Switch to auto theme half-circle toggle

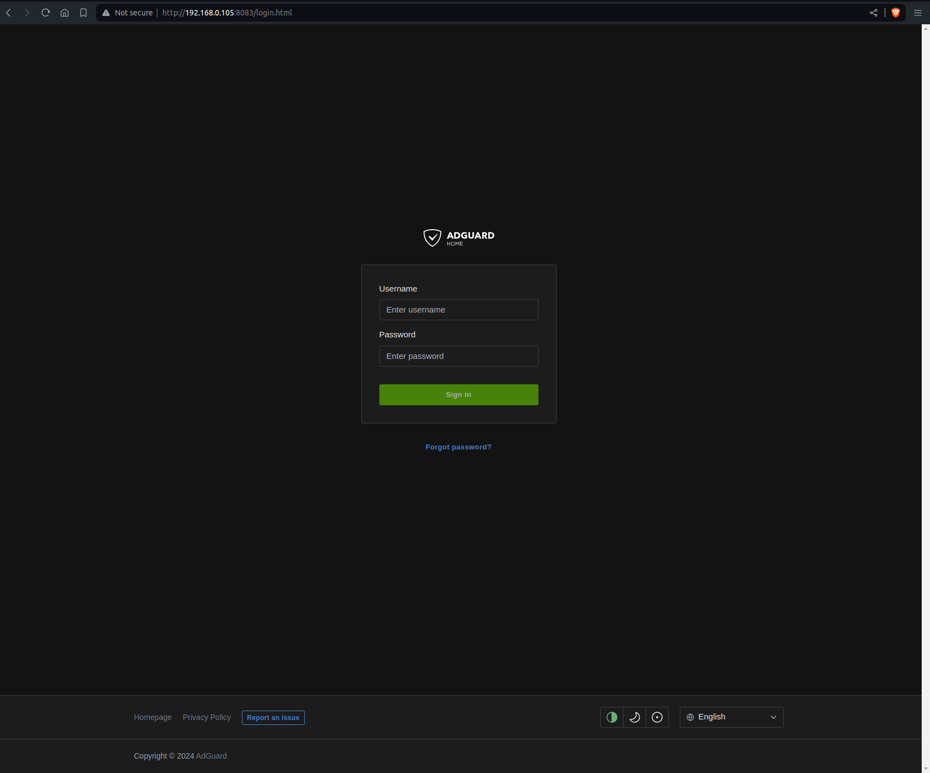(x=612, y=717)
